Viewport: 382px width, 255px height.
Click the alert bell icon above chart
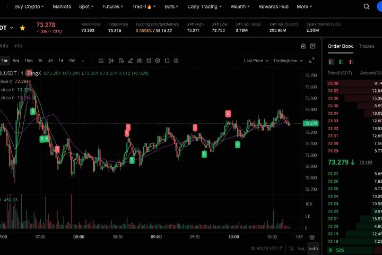point(303,46)
